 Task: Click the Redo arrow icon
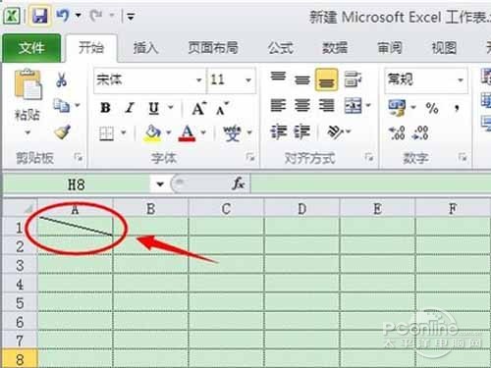[96, 15]
